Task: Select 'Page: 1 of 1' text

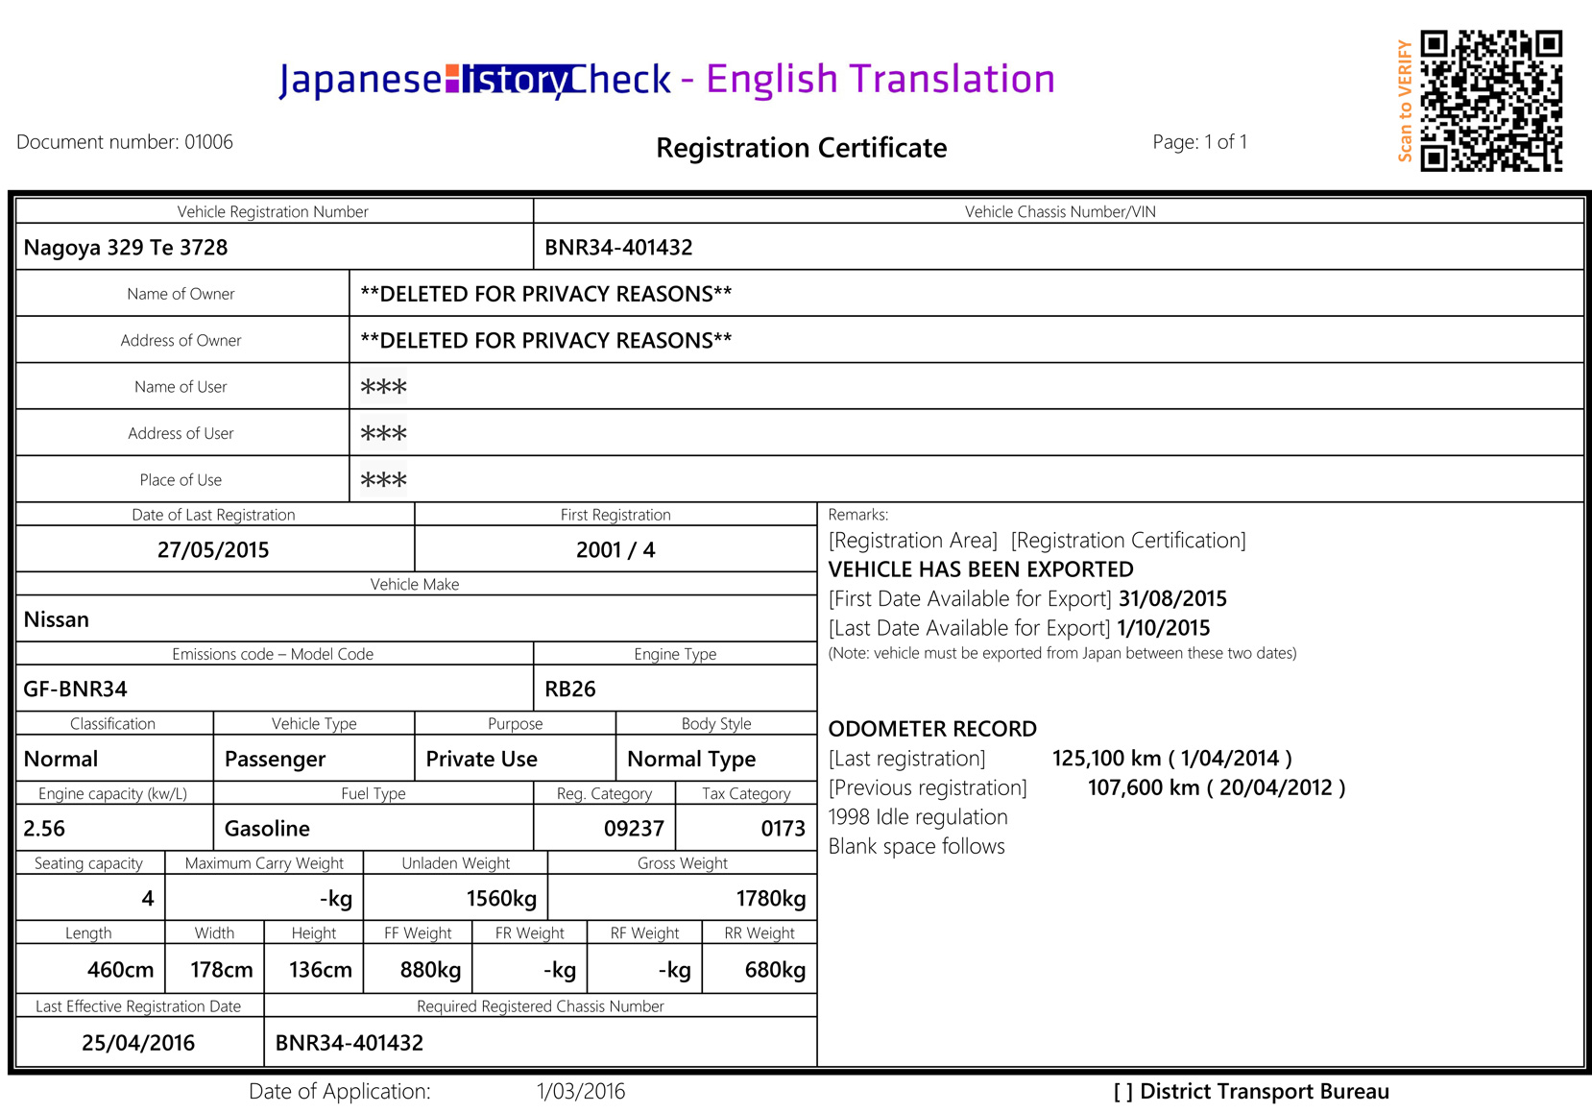Action: click(1199, 142)
